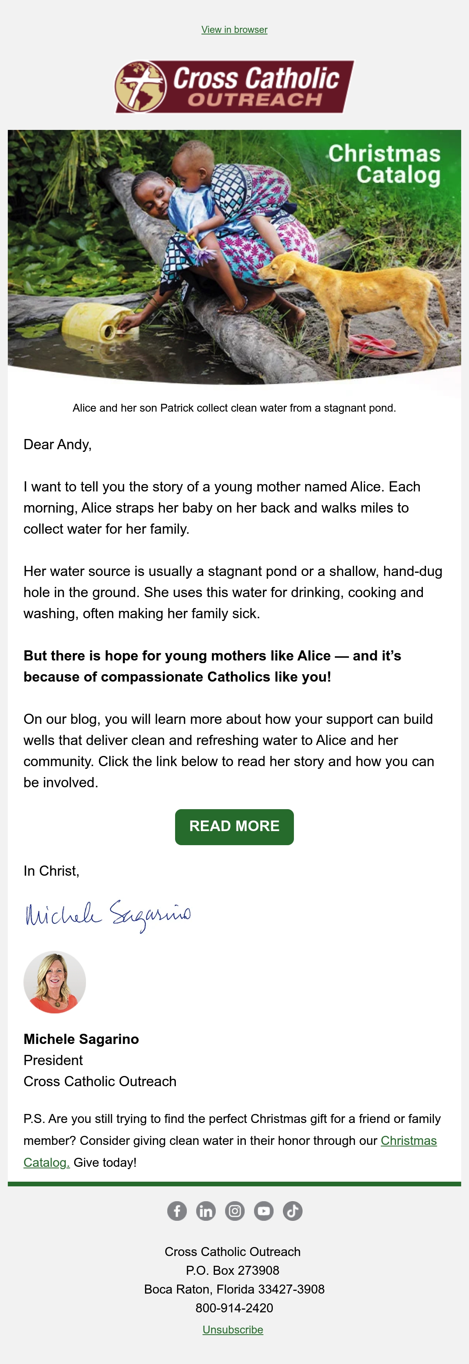
Task: Click the photo caption about Alice and Patrick
Action: pos(234,408)
